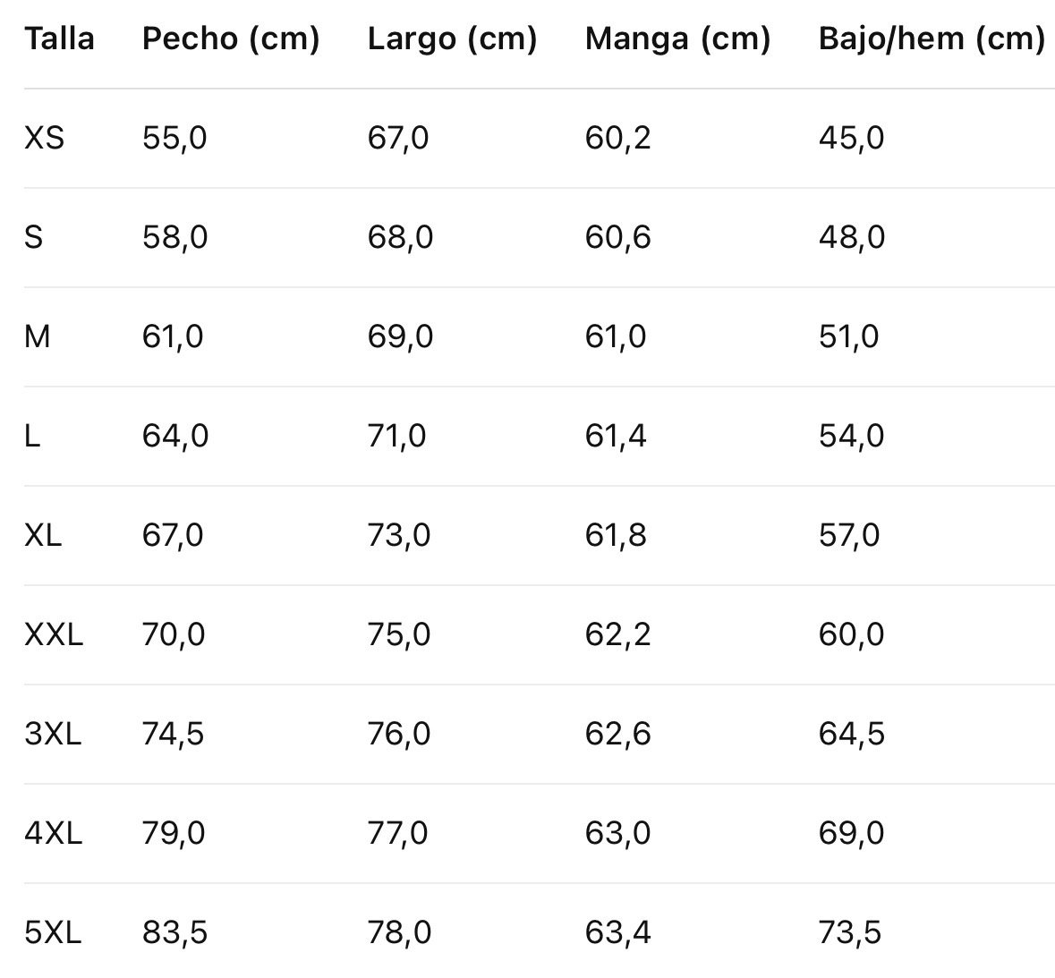
Task: Click the Pecho (cm) column header
Action: click(231, 38)
